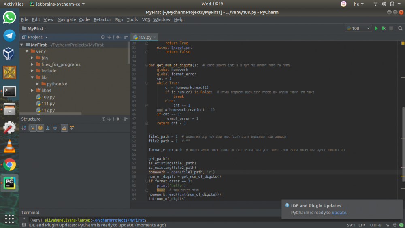Hide the Structure panel using its hide icon
This screenshot has height=228, width=405.
[126, 119]
